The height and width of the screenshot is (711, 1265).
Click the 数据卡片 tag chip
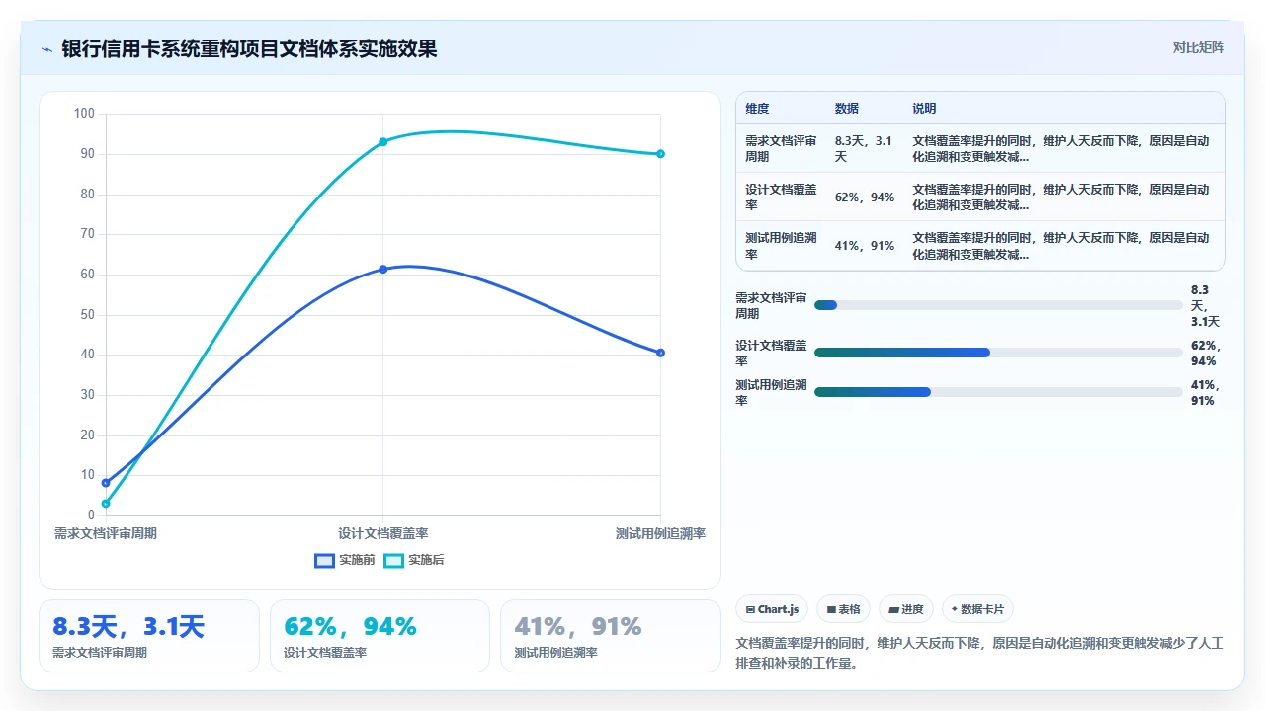(x=977, y=609)
